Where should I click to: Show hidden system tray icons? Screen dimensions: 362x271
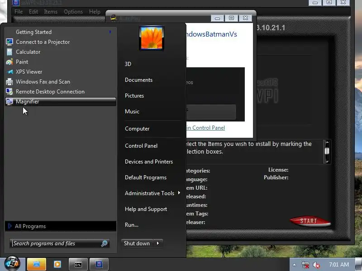(x=294, y=265)
